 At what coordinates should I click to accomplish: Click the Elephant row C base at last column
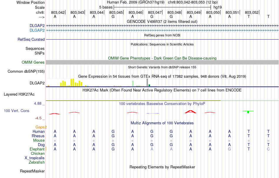point(268,149)
